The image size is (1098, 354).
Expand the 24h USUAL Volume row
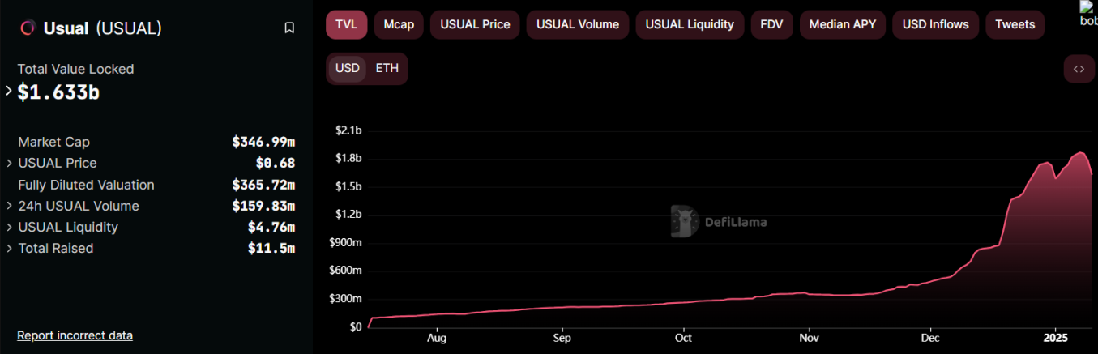point(9,207)
